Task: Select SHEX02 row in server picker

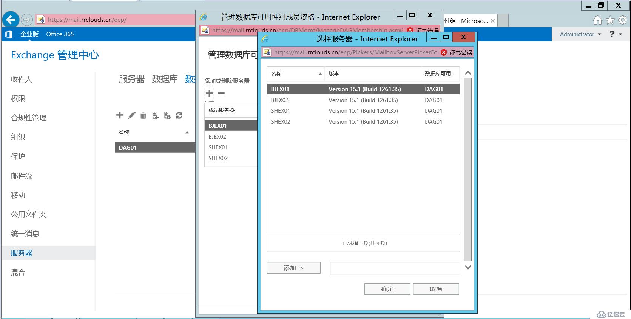Action: click(x=363, y=122)
